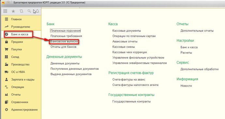Open Операции по платежным картам
This screenshot has height=119, width=225.
pos(134,36)
